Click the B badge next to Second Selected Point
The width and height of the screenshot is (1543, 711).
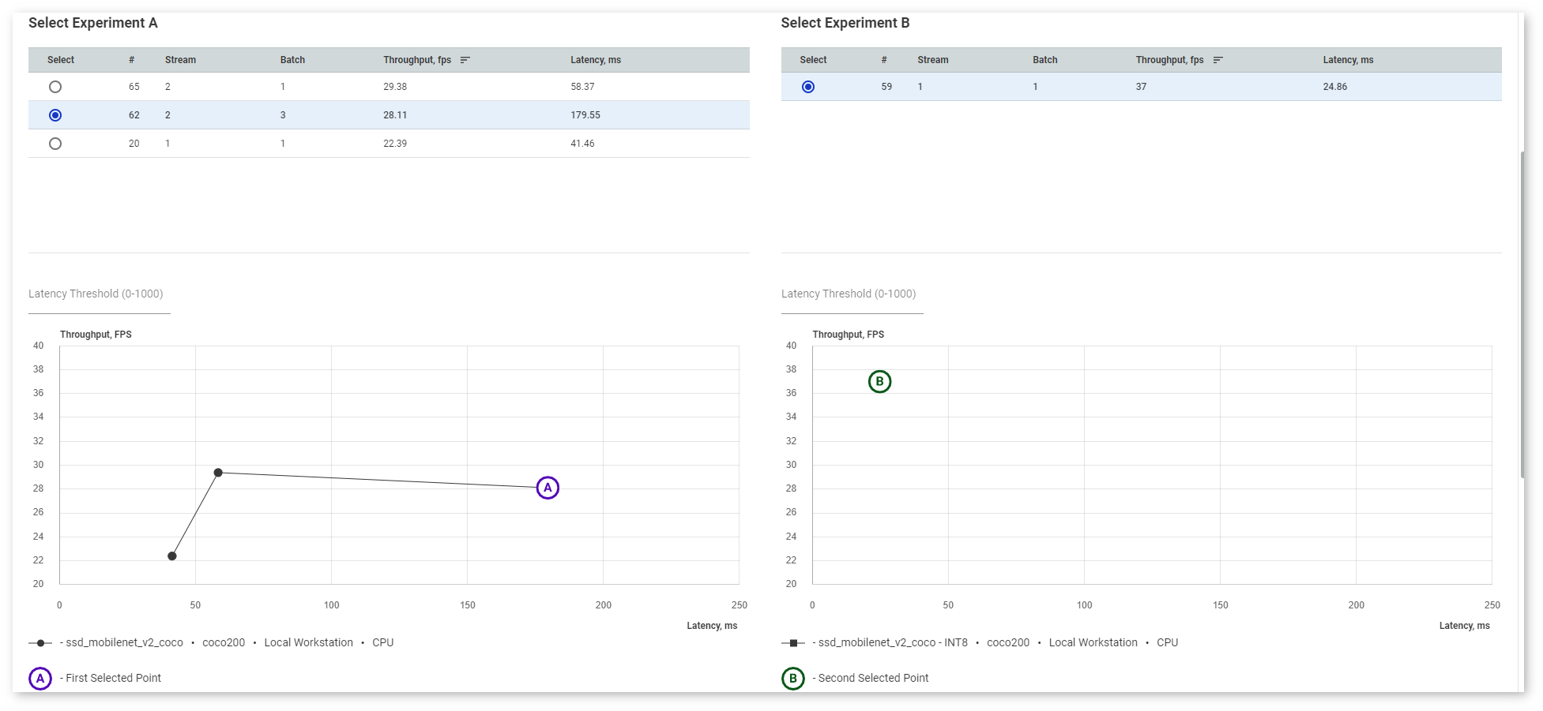coord(792,678)
